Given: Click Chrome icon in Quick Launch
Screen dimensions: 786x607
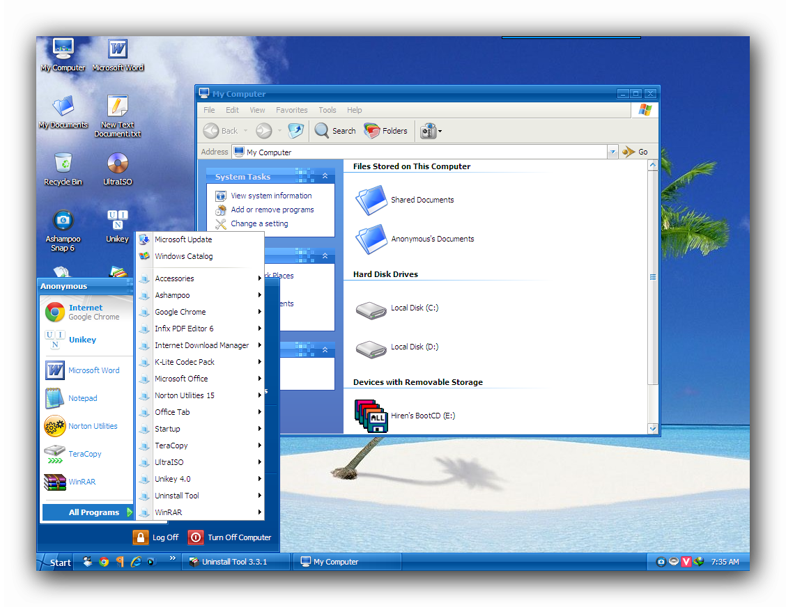Looking at the screenshot, I should pyautogui.click(x=104, y=562).
